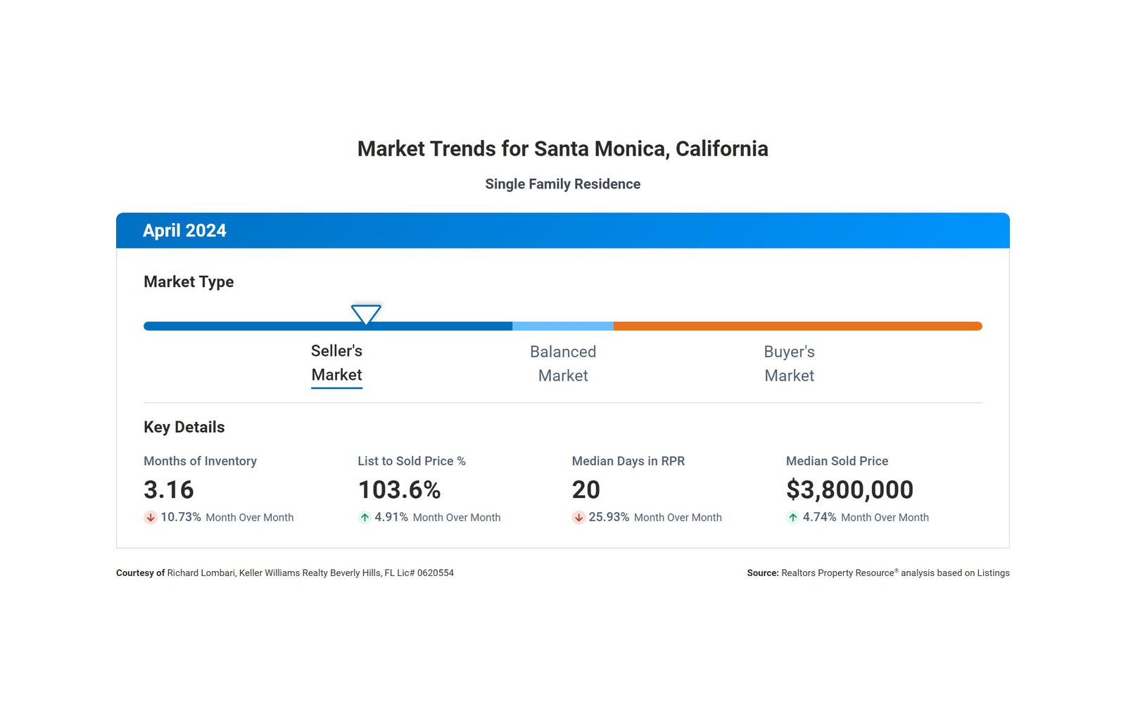Click the green up arrow beside 4.74%
The width and height of the screenshot is (1126, 709).
tap(792, 518)
